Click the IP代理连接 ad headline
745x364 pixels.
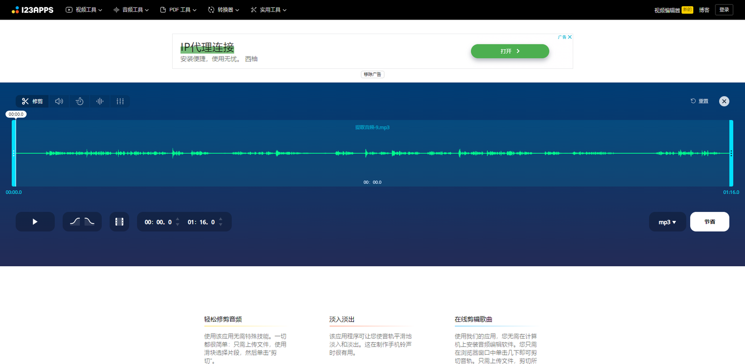pos(207,48)
